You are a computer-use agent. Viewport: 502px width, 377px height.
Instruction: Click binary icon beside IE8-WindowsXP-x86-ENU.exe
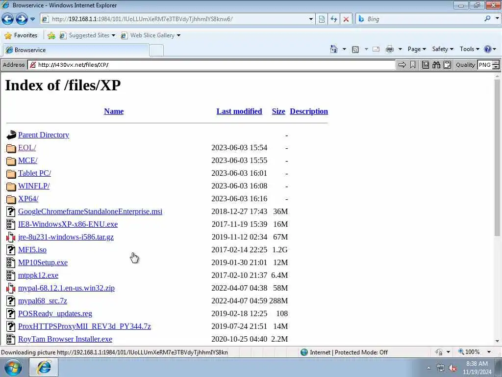(11, 224)
